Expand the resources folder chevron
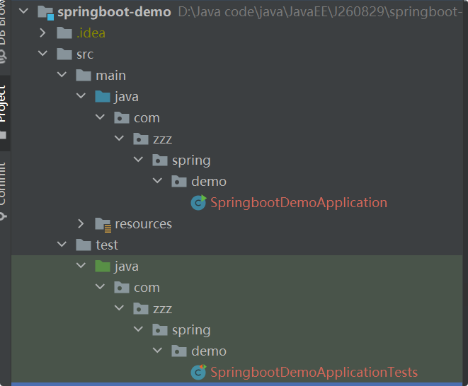Viewport: 468px width, 386px height. click(x=81, y=223)
